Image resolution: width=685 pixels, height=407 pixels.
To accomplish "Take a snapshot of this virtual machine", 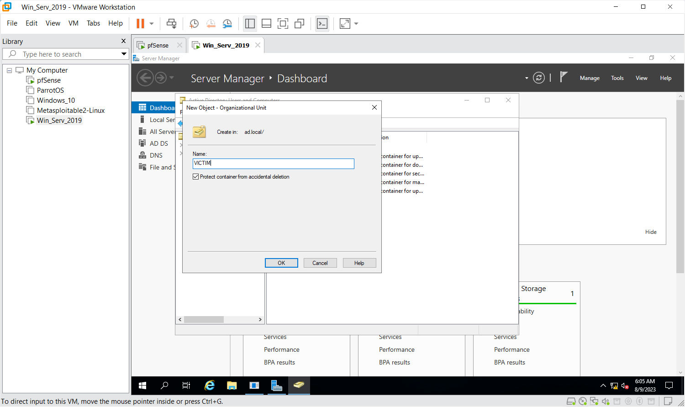I will pyautogui.click(x=194, y=24).
